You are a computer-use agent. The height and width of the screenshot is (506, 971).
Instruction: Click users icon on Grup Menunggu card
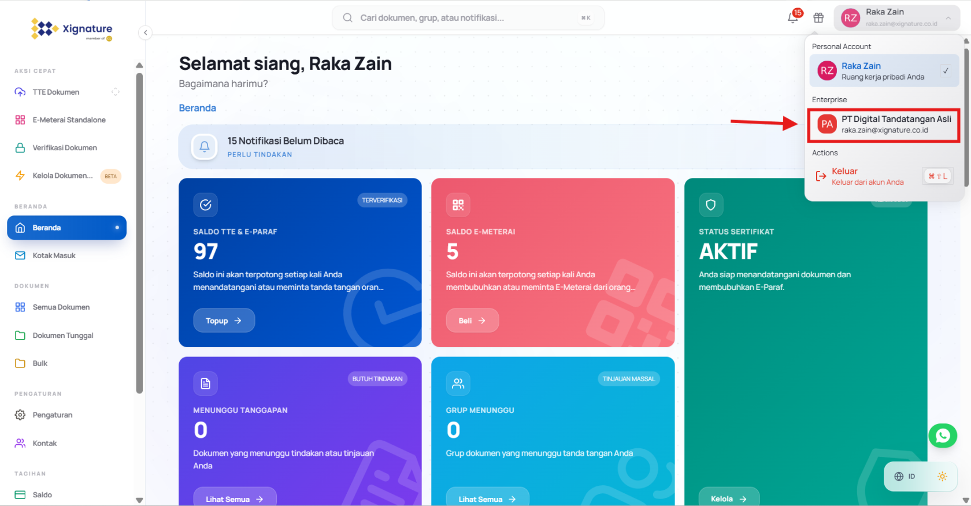[458, 384]
